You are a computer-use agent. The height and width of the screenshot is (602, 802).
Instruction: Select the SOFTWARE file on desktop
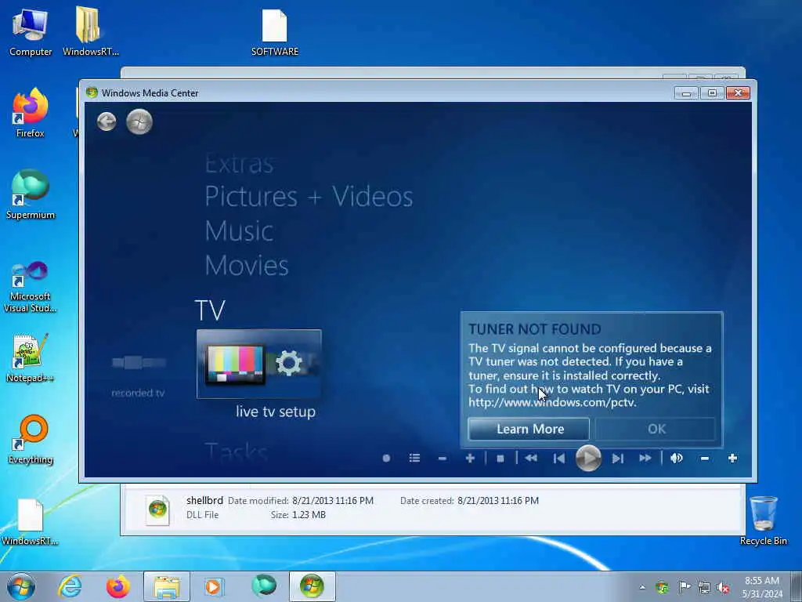point(275,31)
